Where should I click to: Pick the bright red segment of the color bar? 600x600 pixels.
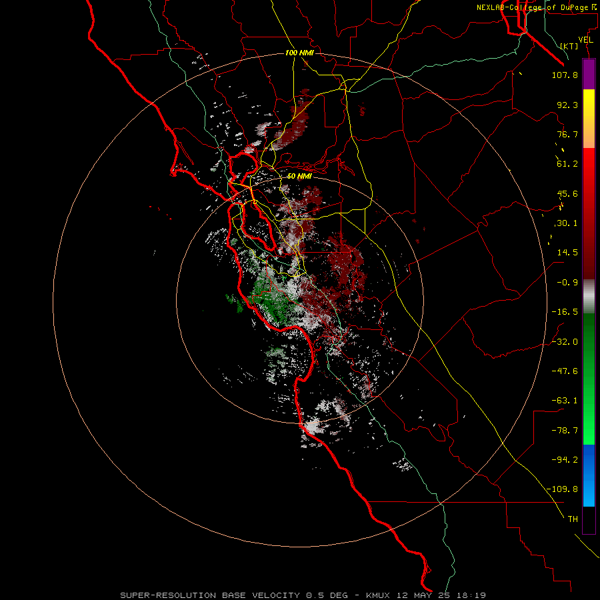pos(589,213)
